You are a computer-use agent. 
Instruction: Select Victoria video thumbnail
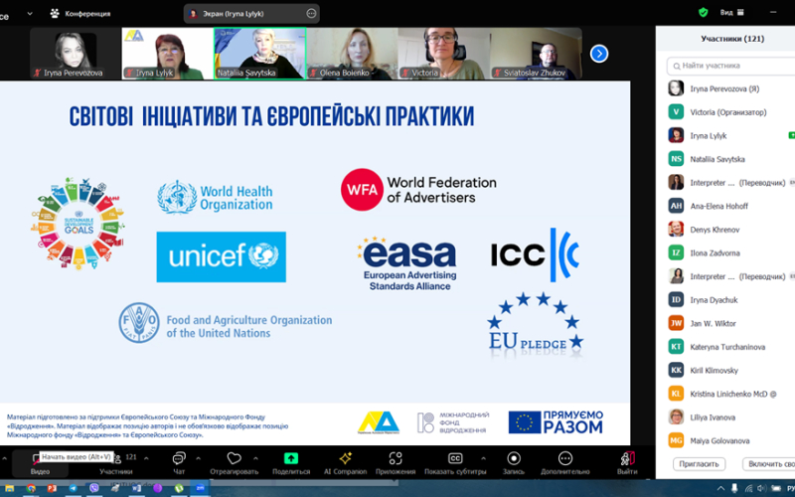point(444,54)
